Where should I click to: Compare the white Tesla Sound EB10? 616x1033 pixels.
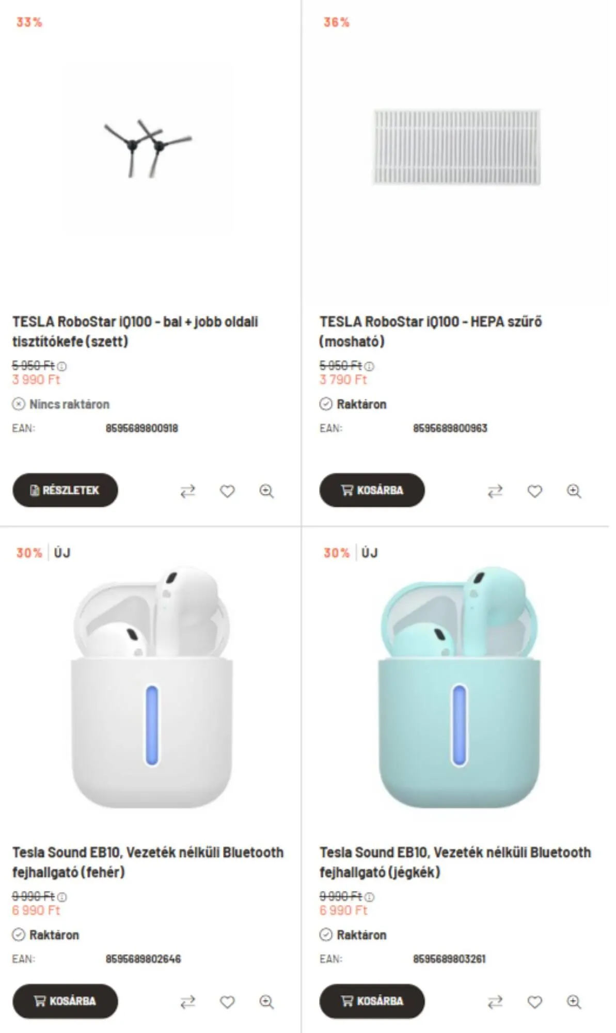187,1002
